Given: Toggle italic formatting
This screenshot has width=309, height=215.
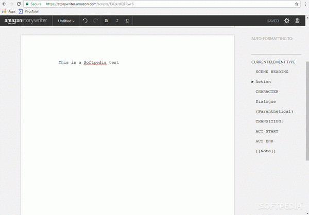Looking at the screenshot, I should [x=117, y=21].
